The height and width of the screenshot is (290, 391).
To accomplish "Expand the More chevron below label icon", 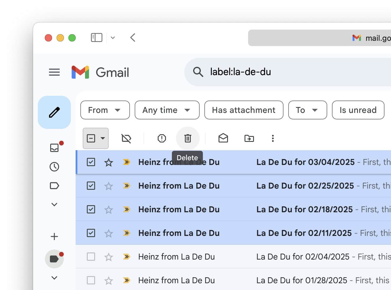I will pyautogui.click(x=54, y=205).
